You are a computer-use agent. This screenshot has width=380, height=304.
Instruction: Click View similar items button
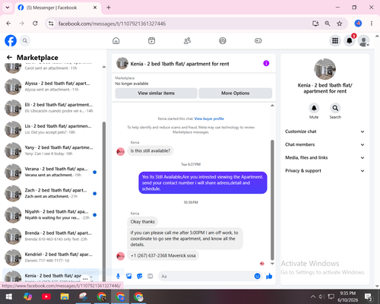click(x=156, y=93)
